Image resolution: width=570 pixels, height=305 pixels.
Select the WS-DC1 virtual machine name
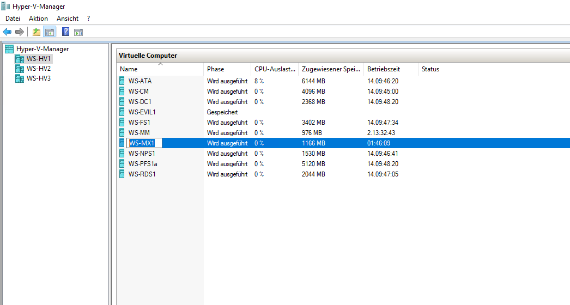[140, 102]
